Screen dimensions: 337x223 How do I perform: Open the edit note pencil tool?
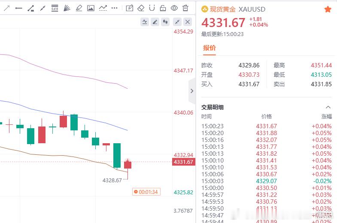(x=129, y=8)
